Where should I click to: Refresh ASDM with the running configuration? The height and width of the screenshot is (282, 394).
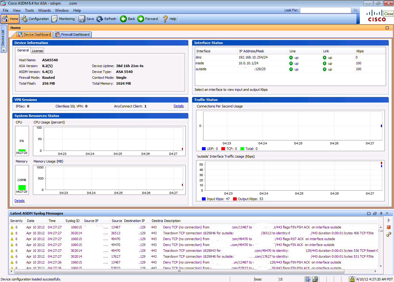(106, 18)
